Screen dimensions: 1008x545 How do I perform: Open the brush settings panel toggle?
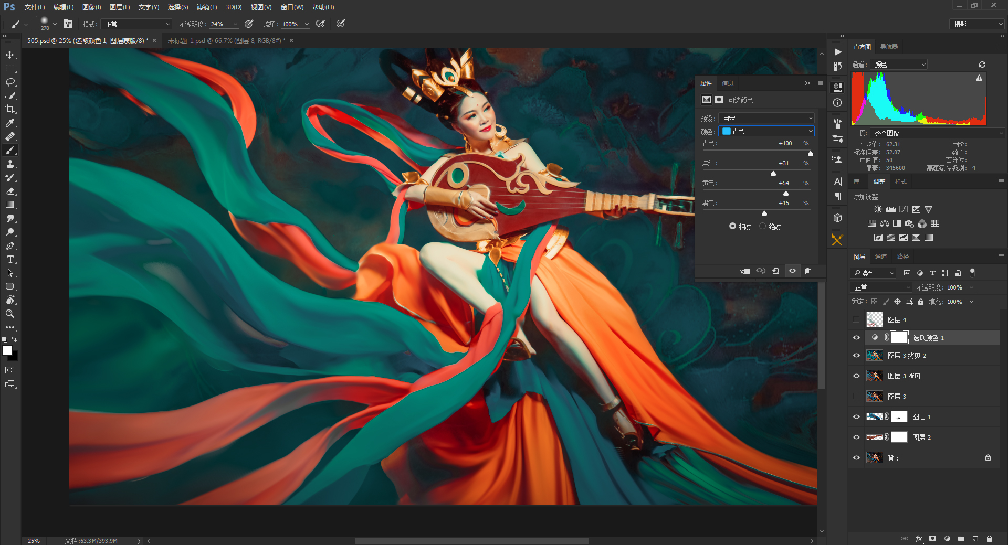pos(68,24)
